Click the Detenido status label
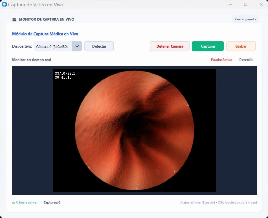268x218 pixels. click(246, 60)
